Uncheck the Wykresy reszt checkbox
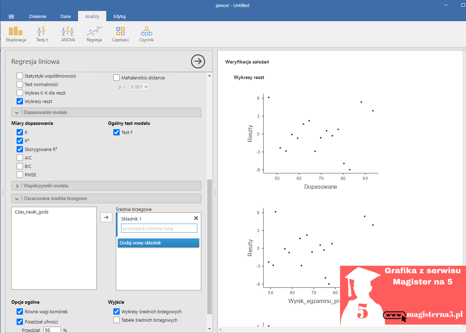 (x=20, y=101)
